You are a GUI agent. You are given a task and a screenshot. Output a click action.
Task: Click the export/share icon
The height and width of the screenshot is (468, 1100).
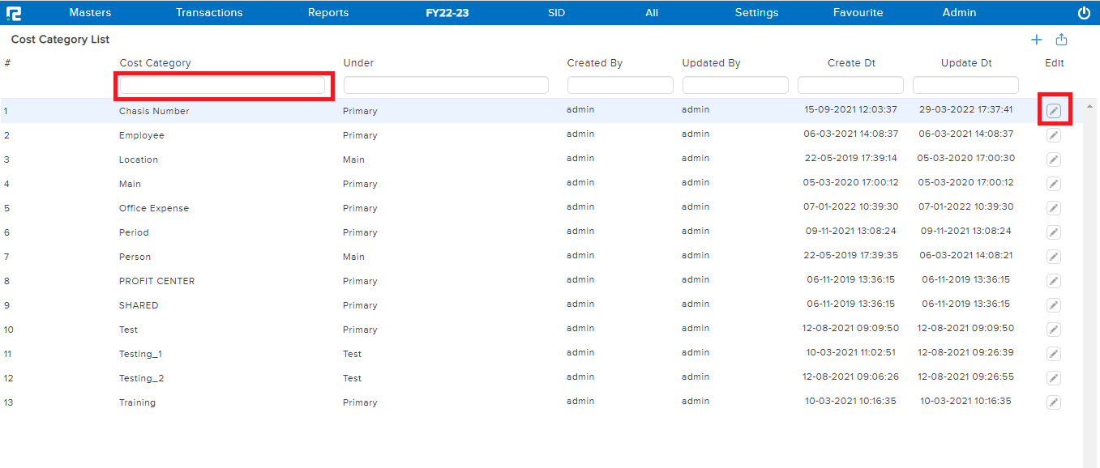[1061, 39]
